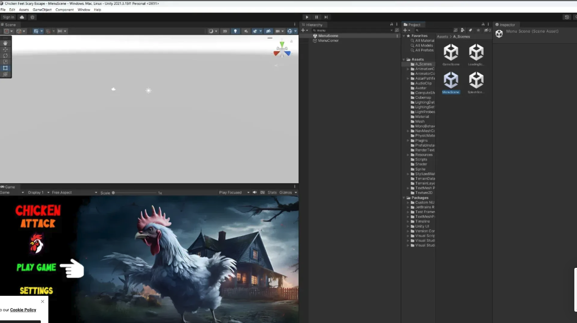The image size is (577, 323).
Task: Toggle 2D mode in Scene view
Action: [x=225, y=31]
